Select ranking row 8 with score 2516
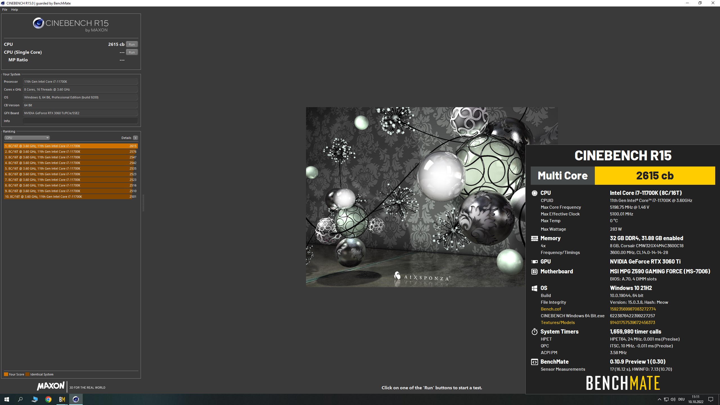The image size is (720, 405). point(71,185)
